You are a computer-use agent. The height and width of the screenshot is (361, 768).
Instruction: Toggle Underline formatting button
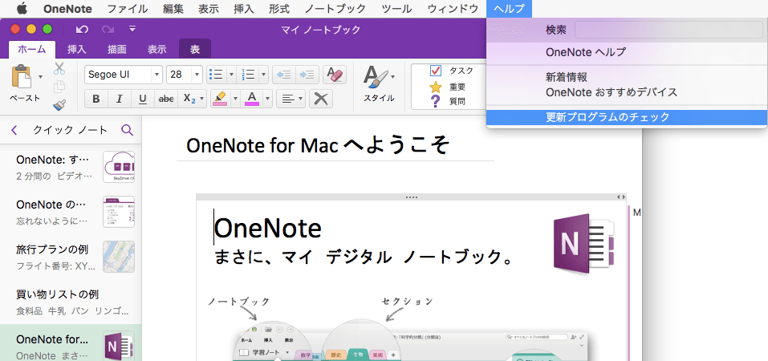tap(143, 99)
